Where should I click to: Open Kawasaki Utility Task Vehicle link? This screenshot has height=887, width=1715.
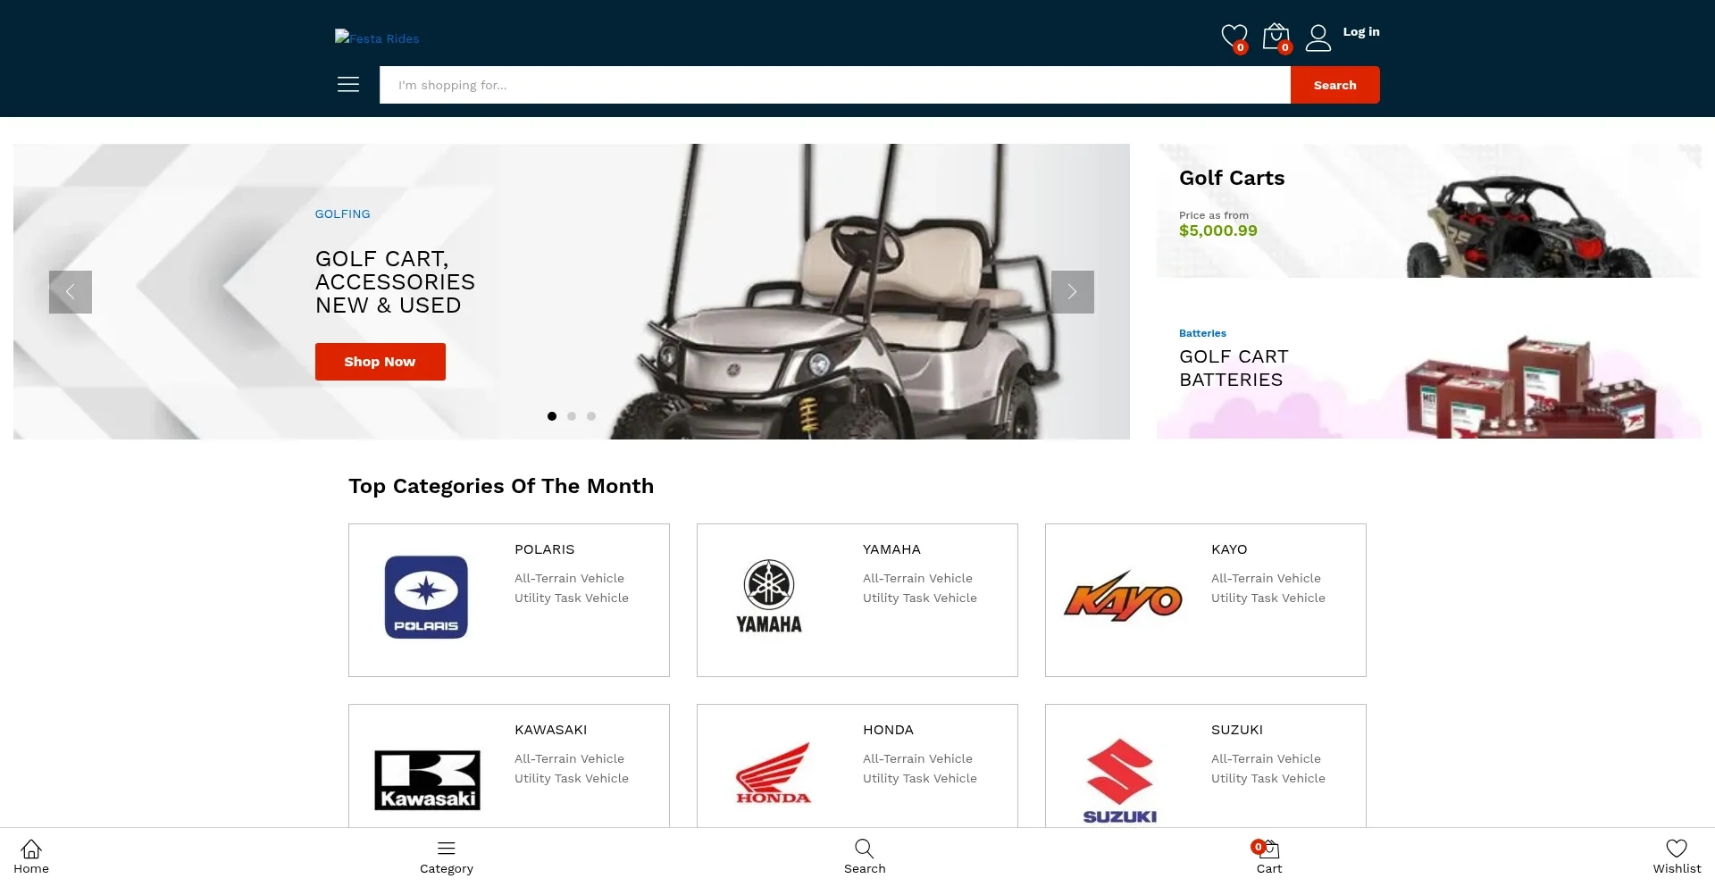tap(572, 778)
